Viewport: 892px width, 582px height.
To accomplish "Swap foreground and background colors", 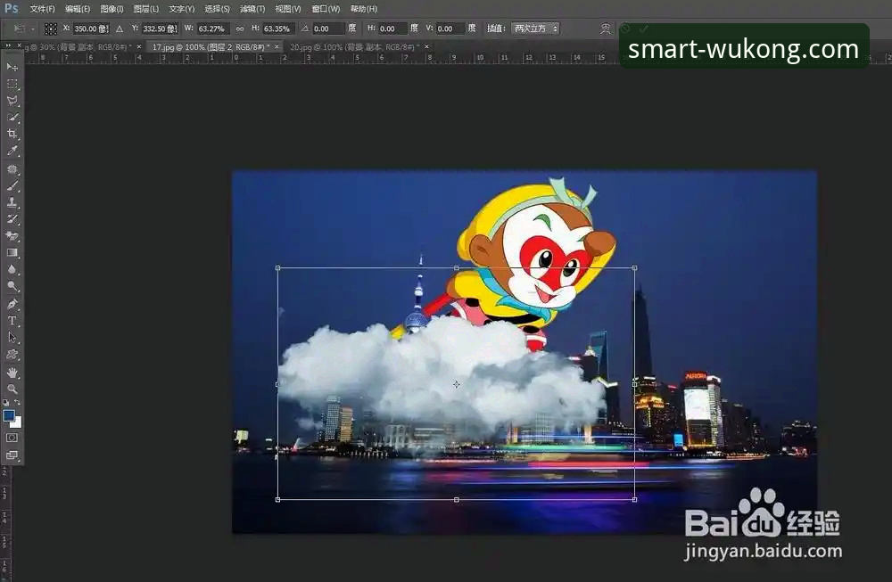I will (x=18, y=402).
